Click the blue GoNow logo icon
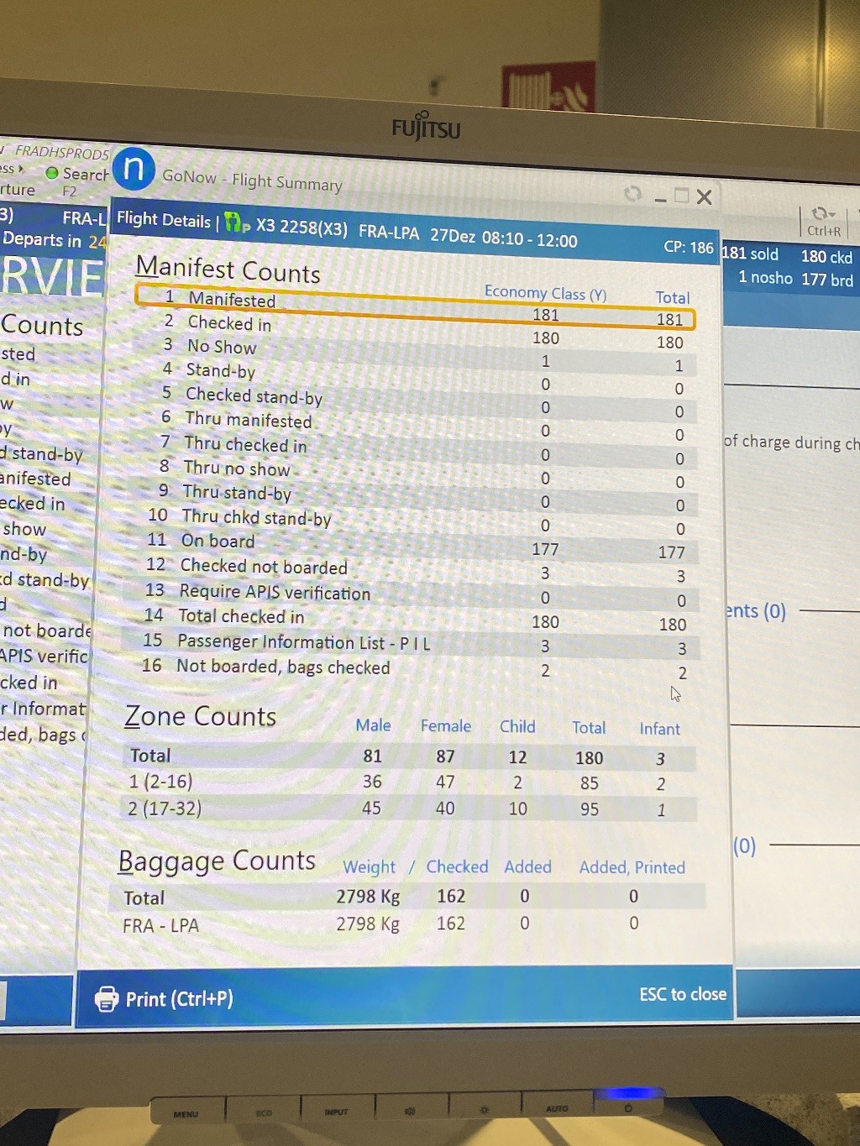The width and height of the screenshot is (860, 1146). (x=134, y=168)
